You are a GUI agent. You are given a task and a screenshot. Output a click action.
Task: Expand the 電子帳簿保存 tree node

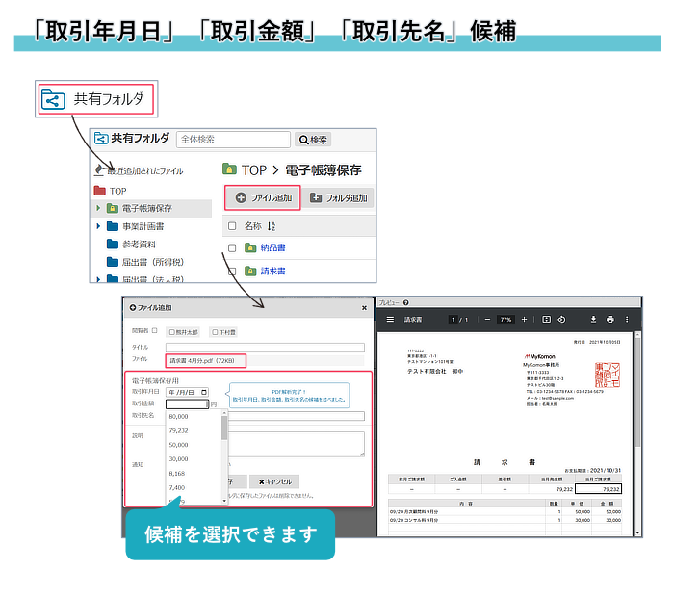tap(98, 208)
